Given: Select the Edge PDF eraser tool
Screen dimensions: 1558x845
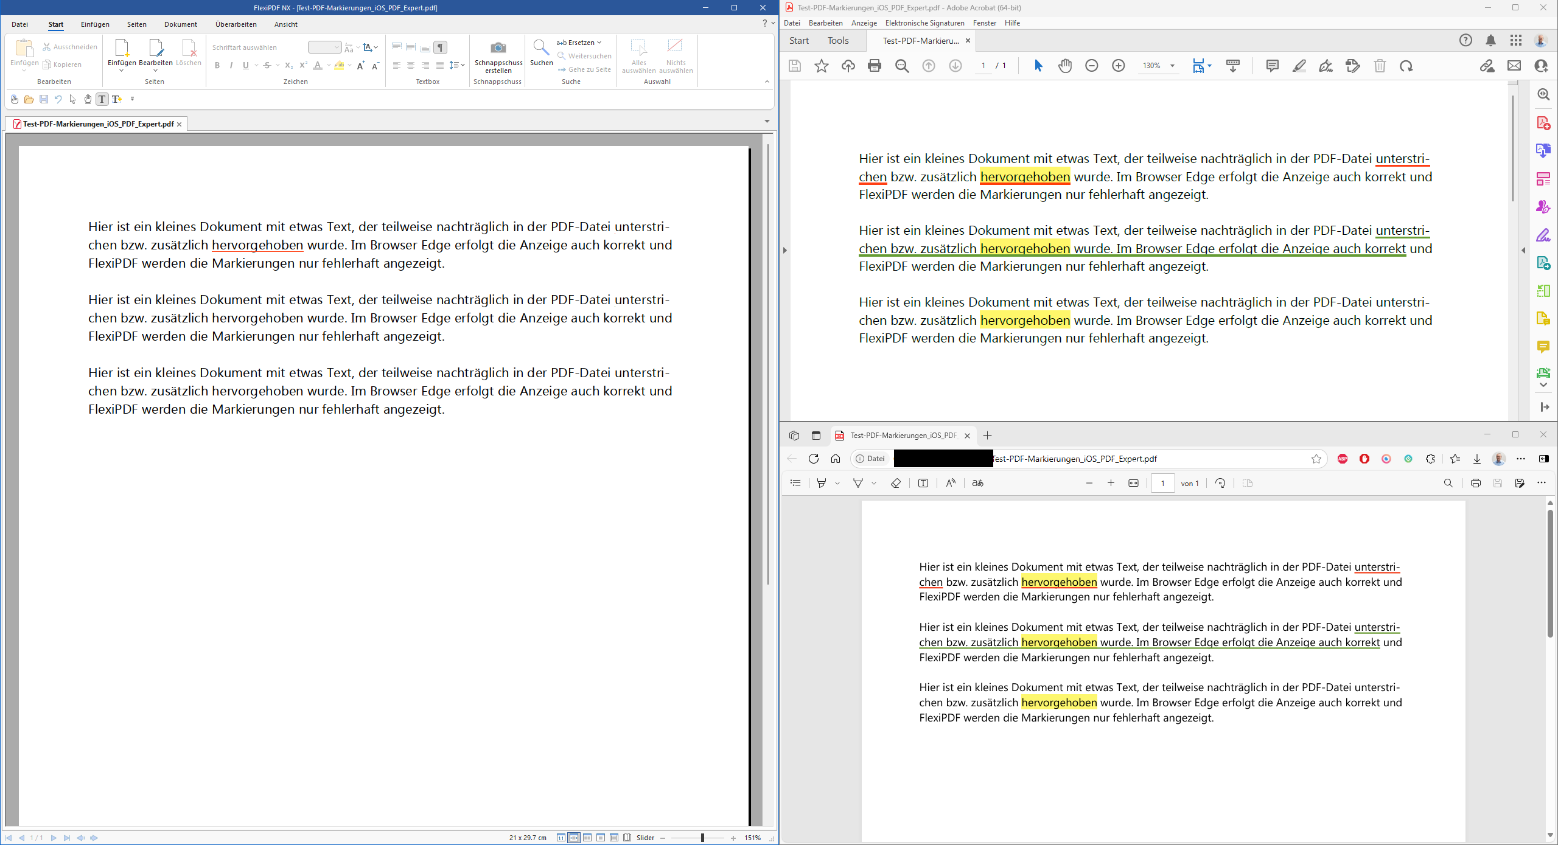Looking at the screenshot, I should (x=895, y=483).
